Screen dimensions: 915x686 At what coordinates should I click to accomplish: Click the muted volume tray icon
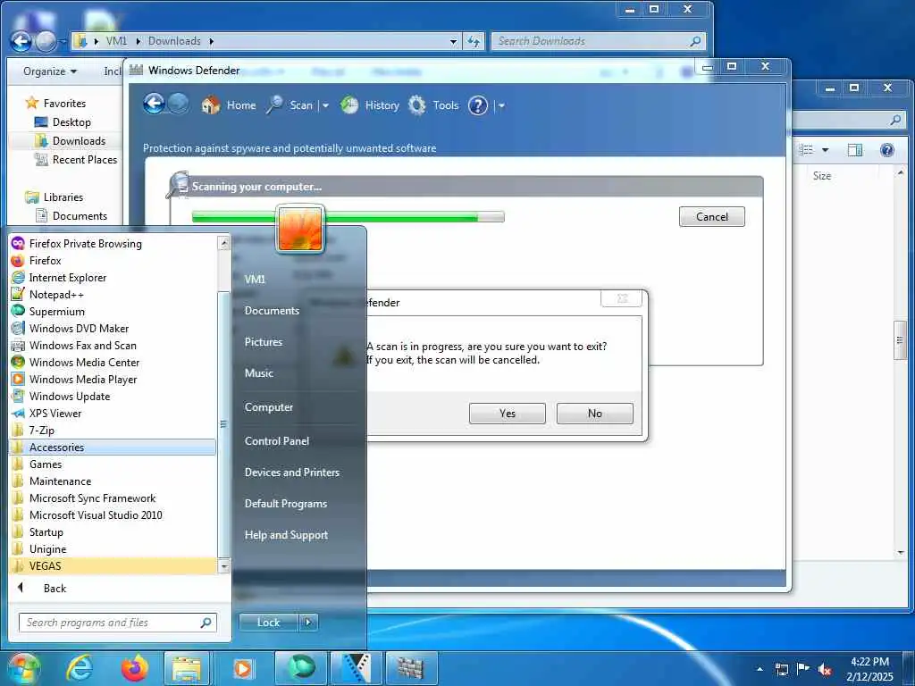[x=825, y=669]
